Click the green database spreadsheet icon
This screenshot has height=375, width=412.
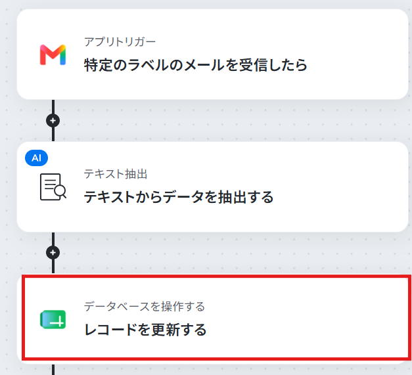pyautogui.click(x=53, y=319)
